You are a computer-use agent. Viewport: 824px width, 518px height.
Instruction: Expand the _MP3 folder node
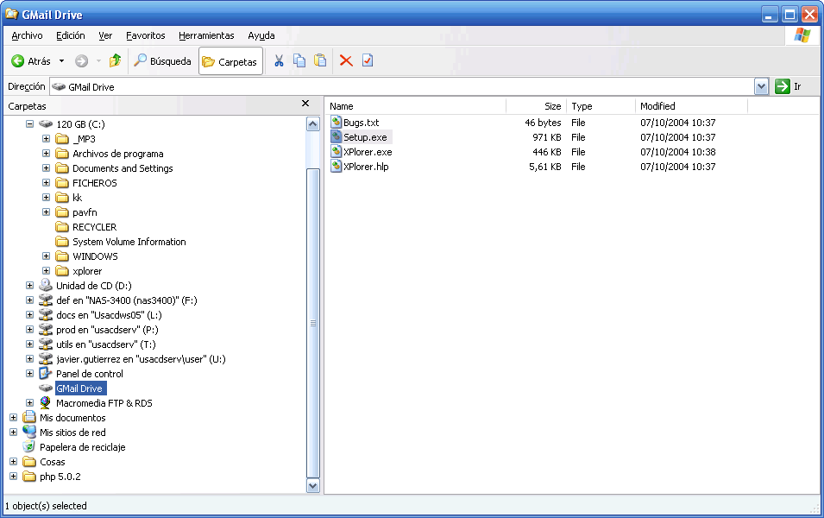click(47, 139)
